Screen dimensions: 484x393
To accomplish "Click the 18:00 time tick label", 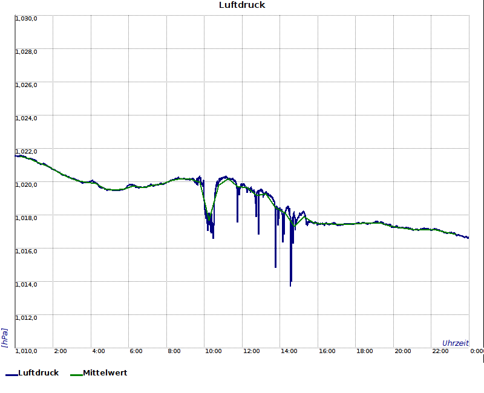I will click(365, 351).
